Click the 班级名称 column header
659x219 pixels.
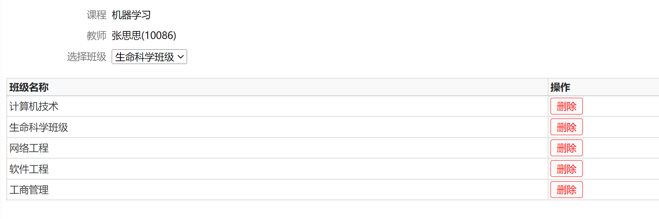point(29,87)
